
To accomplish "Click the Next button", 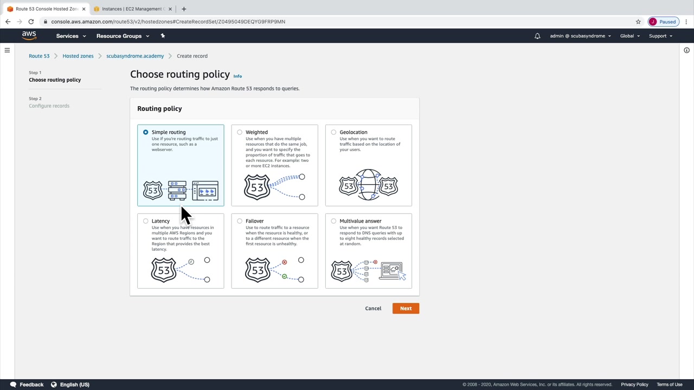I will click(x=406, y=308).
